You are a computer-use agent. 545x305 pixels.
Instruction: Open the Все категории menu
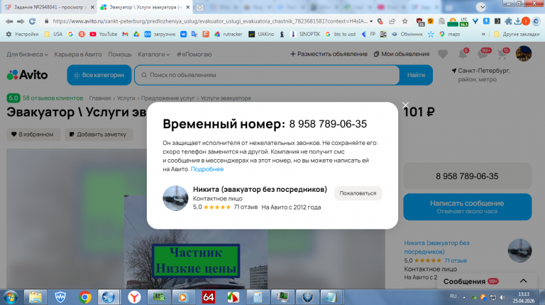point(99,75)
